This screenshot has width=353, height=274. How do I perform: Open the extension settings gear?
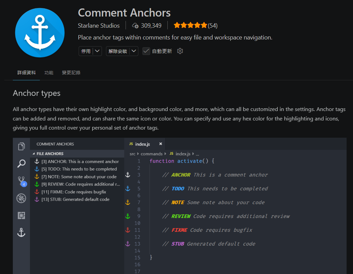click(180, 51)
